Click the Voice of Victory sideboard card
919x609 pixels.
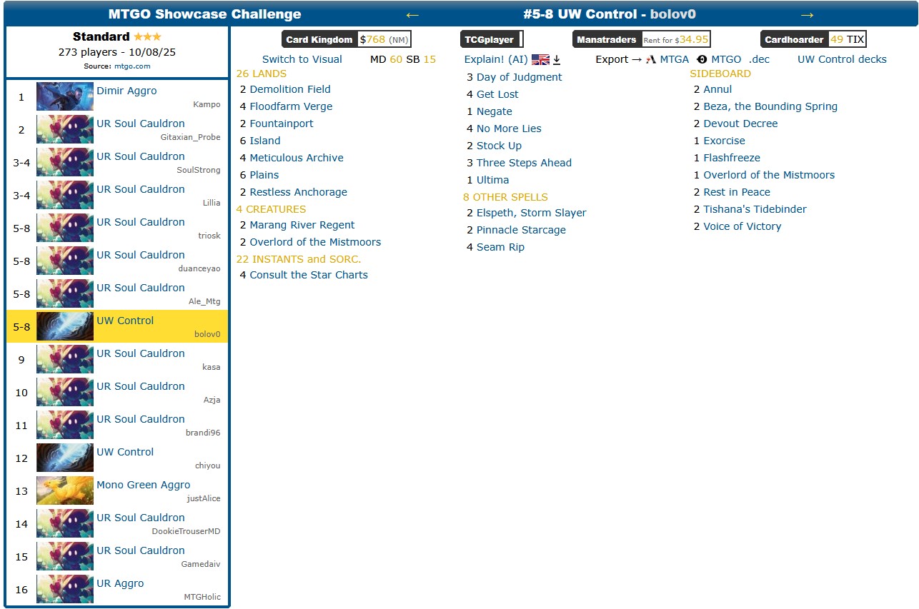[742, 226]
